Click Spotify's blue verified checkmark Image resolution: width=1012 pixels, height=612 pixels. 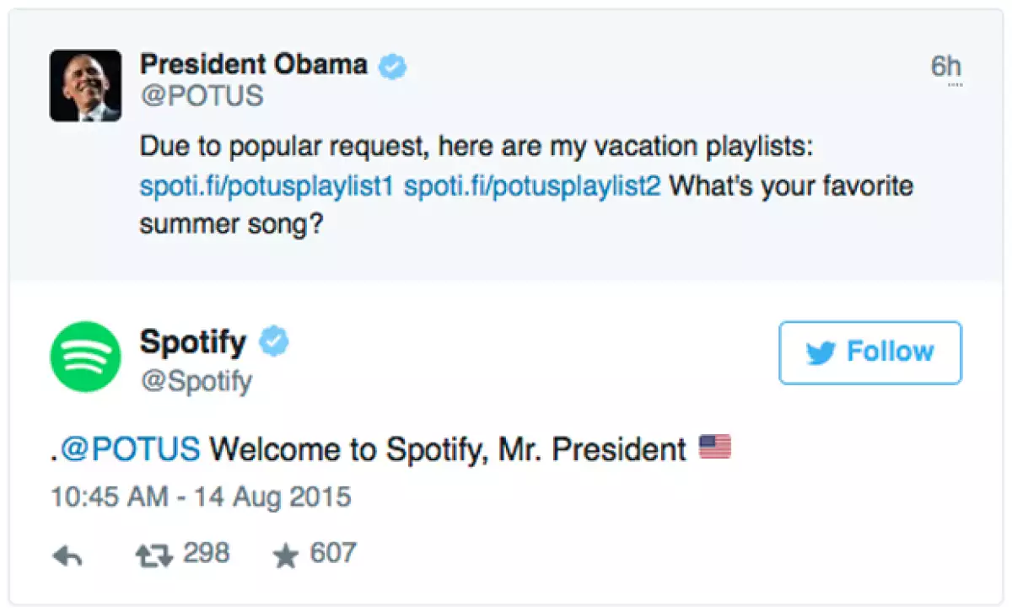[x=274, y=341]
